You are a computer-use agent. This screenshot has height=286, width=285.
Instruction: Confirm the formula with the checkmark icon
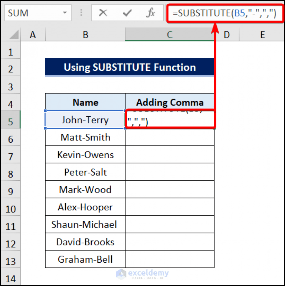[x=127, y=13]
